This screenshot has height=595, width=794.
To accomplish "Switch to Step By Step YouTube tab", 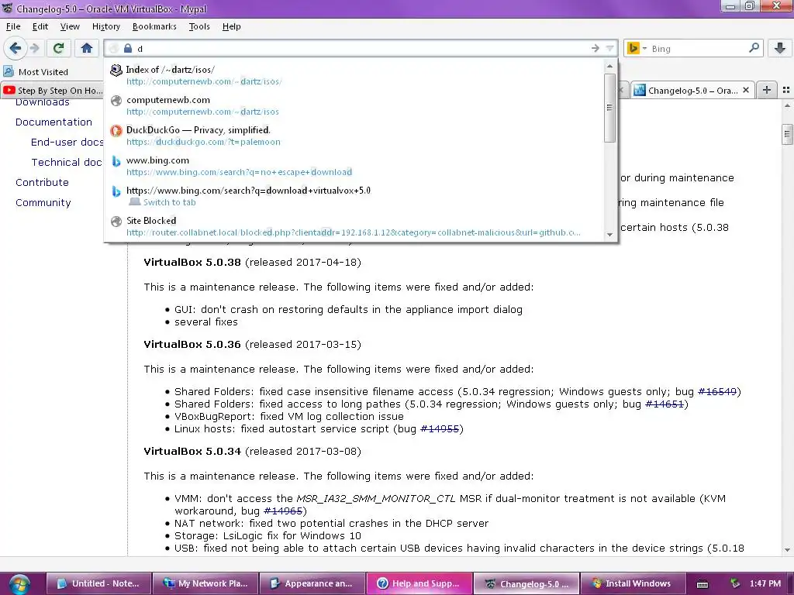I will click(53, 91).
